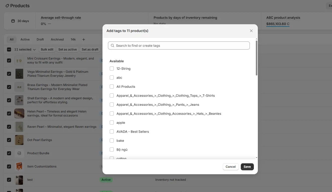
Task: Uncheck the Mini Croissant Earrings row checkbox
Action: tap(9, 60)
